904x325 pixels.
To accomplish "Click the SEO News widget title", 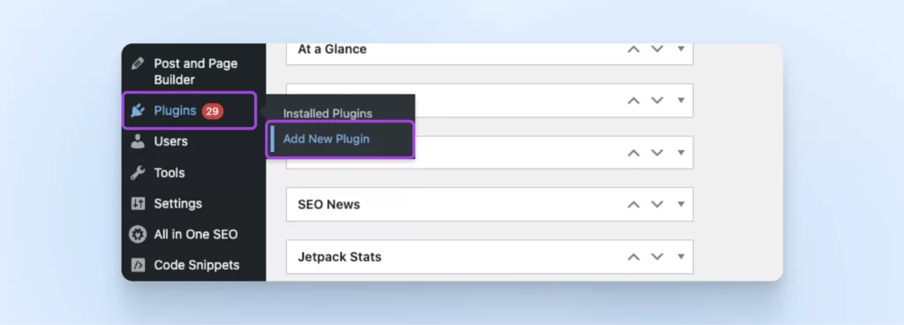I will point(328,205).
